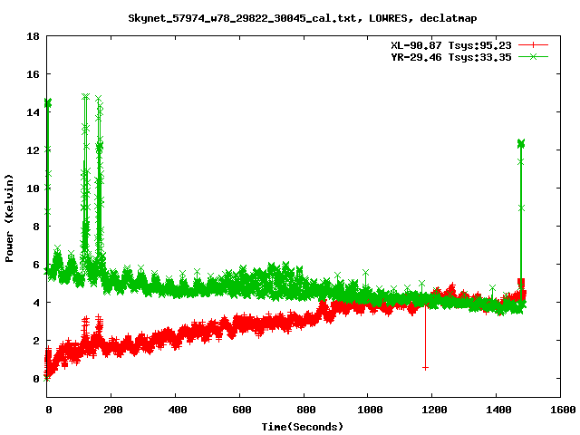
Task: Click y-axis tick label '6'
Action: click(x=36, y=265)
